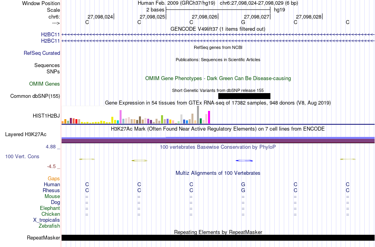
Task: Select the Mouse alignment row label
Action: point(52,196)
